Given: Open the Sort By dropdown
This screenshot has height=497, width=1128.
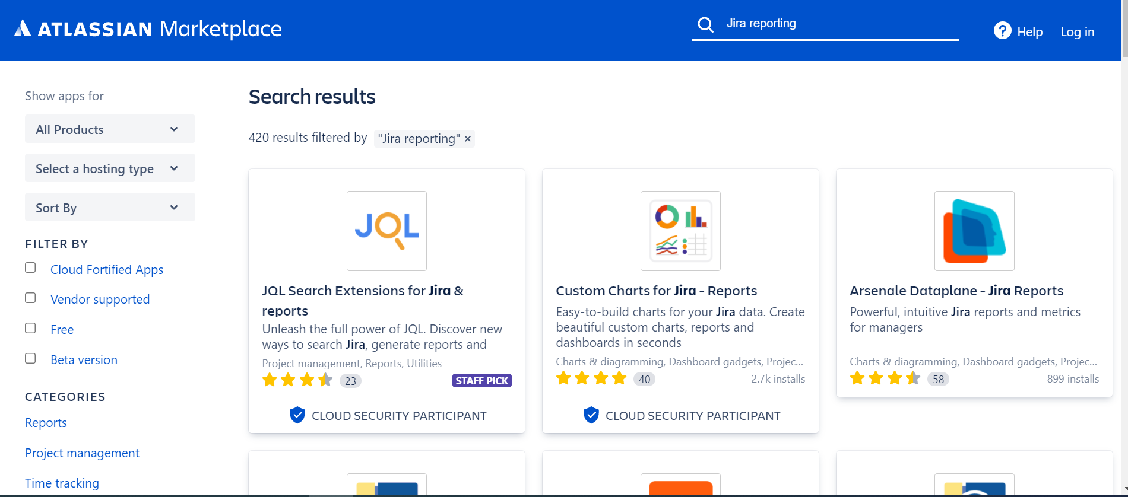Looking at the screenshot, I should [x=110, y=207].
